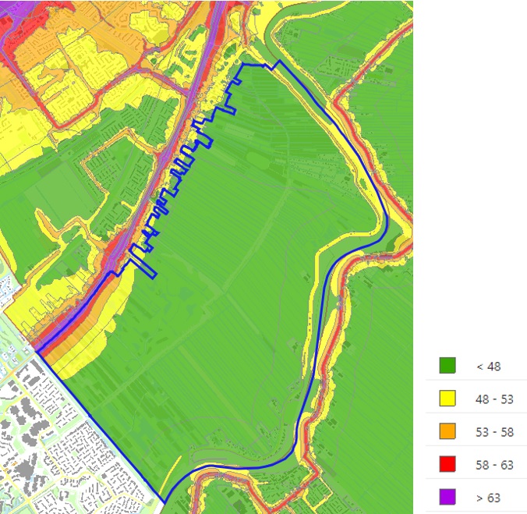This screenshot has height=514, width=527.
Task: Select the '< 48' legend label
Action: 489,367
